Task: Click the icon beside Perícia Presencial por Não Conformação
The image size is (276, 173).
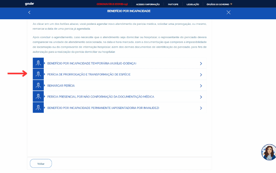Action: pos(38,96)
